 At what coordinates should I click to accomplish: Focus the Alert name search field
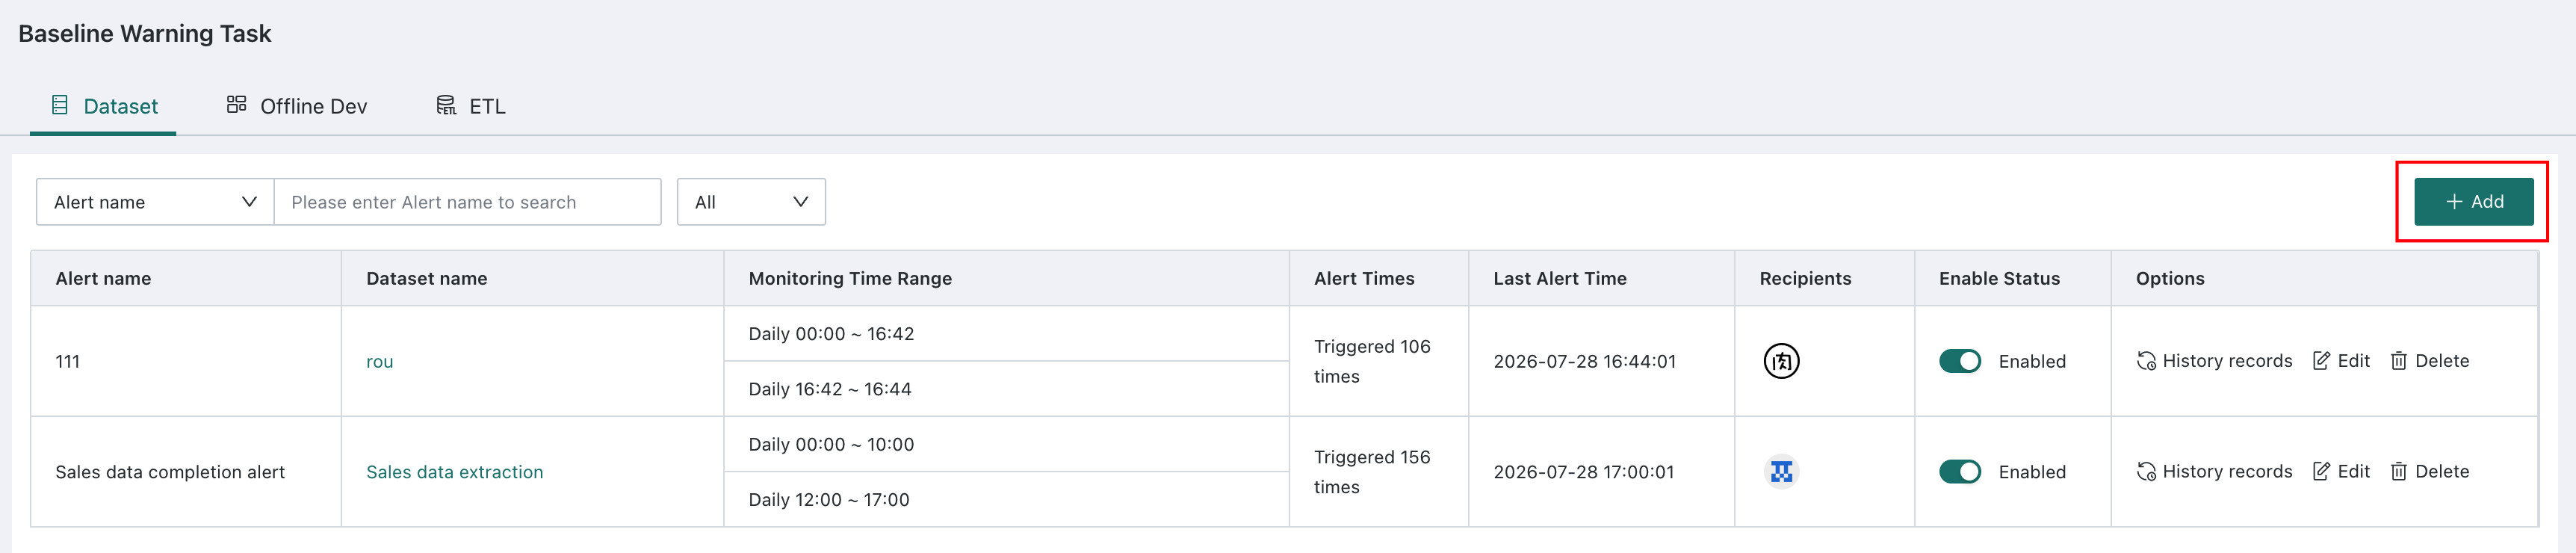coord(467,202)
